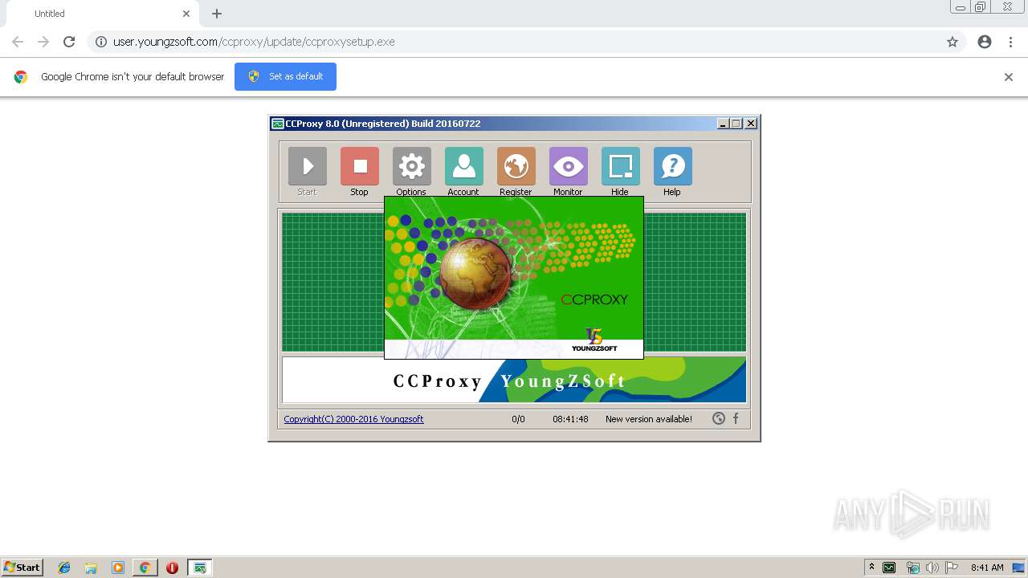Screen dimensions: 1028x578
Task: Open the Monitor eye icon
Action: [569, 166]
